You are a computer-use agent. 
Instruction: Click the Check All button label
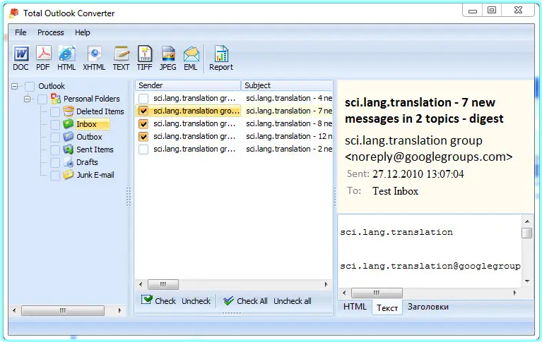[x=252, y=301]
